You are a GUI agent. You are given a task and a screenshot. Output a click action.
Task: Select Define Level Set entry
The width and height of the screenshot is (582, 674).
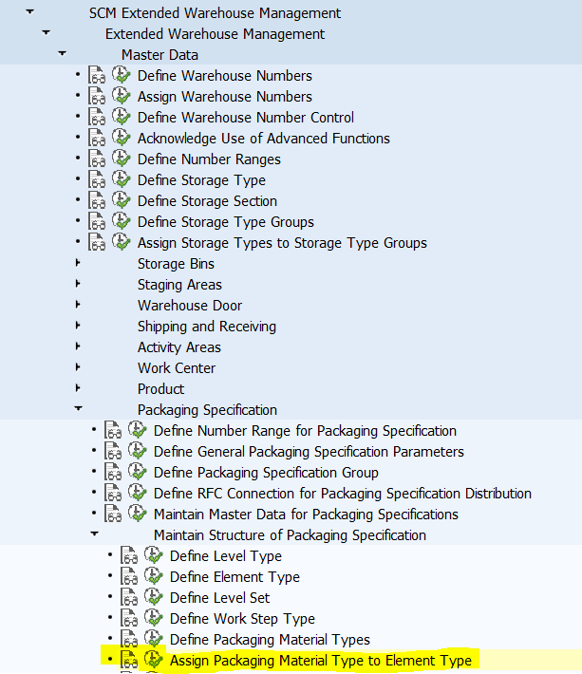(219, 598)
